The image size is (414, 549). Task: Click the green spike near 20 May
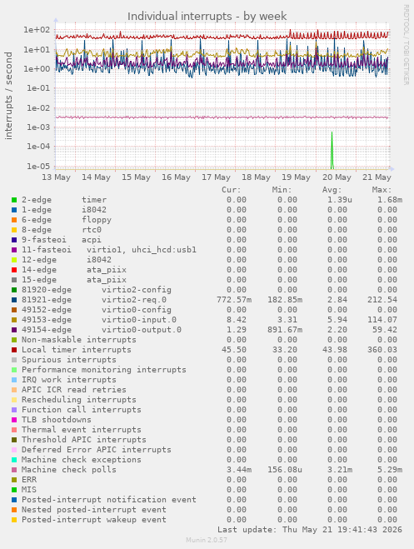(332, 150)
